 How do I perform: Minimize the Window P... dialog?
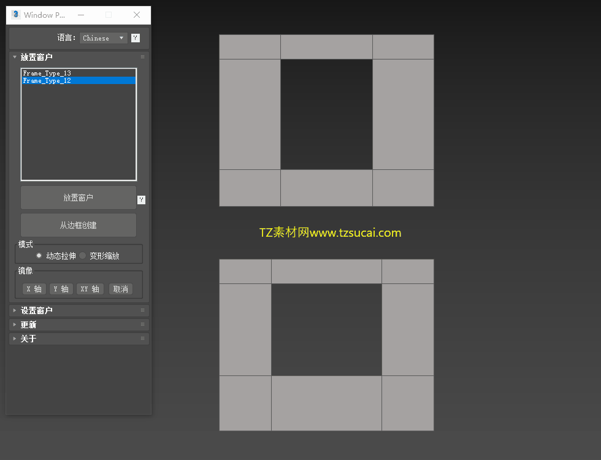click(x=81, y=15)
